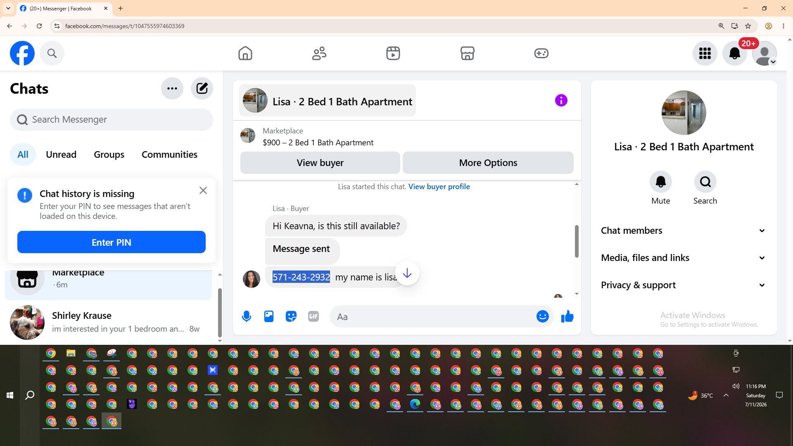793x446 pixels.
Task: Dismiss the Chat history is missing notice
Action: (x=203, y=190)
